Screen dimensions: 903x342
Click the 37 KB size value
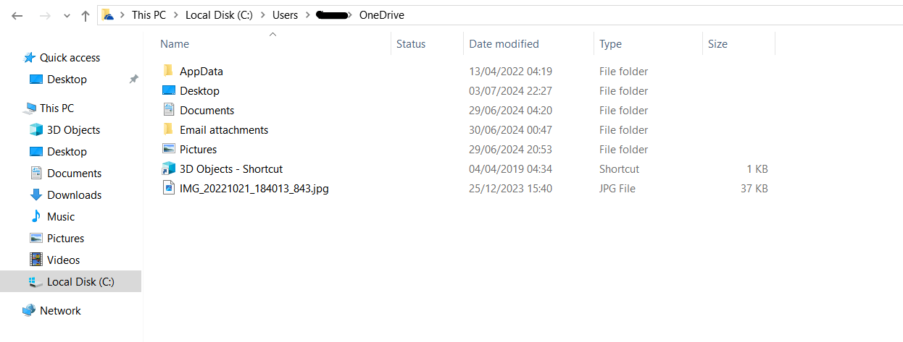click(753, 189)
